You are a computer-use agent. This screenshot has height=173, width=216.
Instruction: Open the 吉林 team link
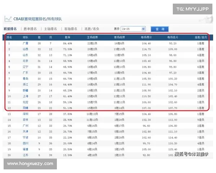26,120
